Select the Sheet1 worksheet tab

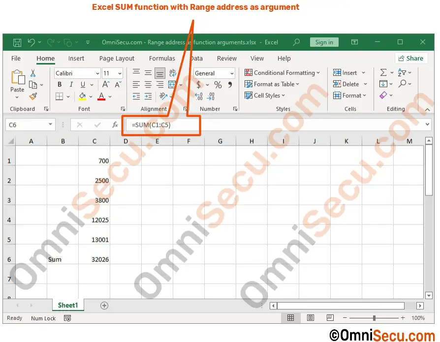click(x=67, y=305)
